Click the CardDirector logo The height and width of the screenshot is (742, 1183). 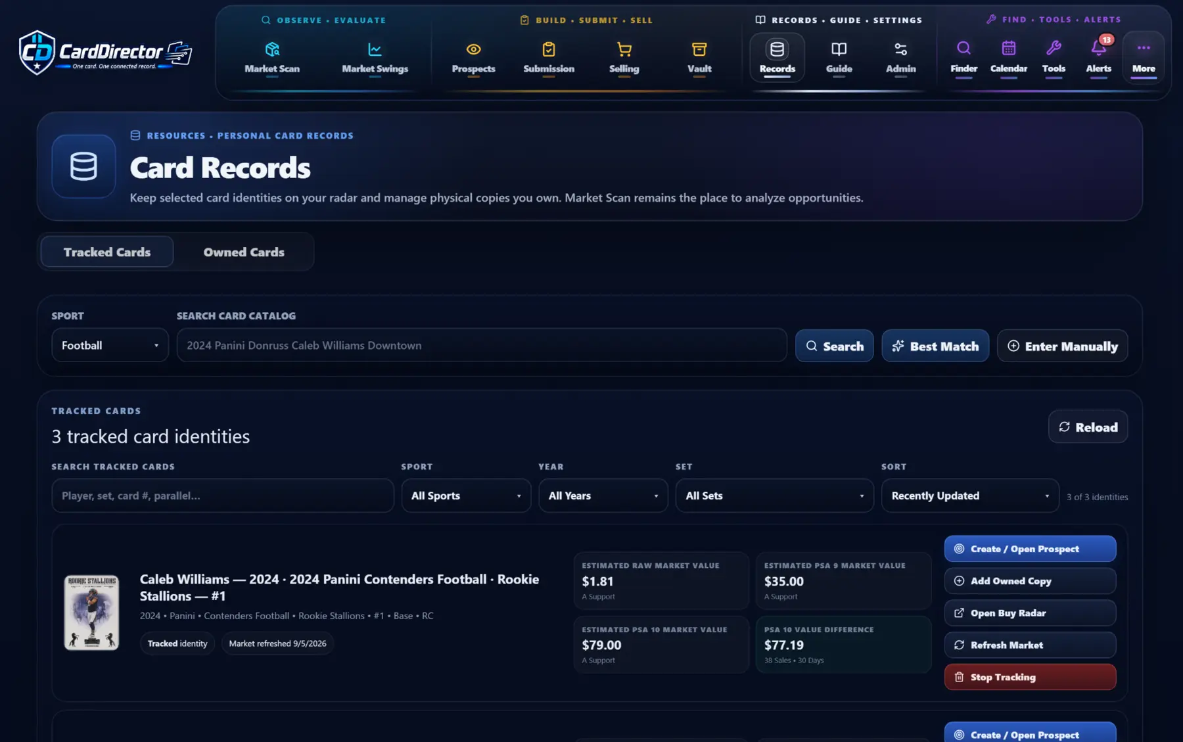point(105,53)
